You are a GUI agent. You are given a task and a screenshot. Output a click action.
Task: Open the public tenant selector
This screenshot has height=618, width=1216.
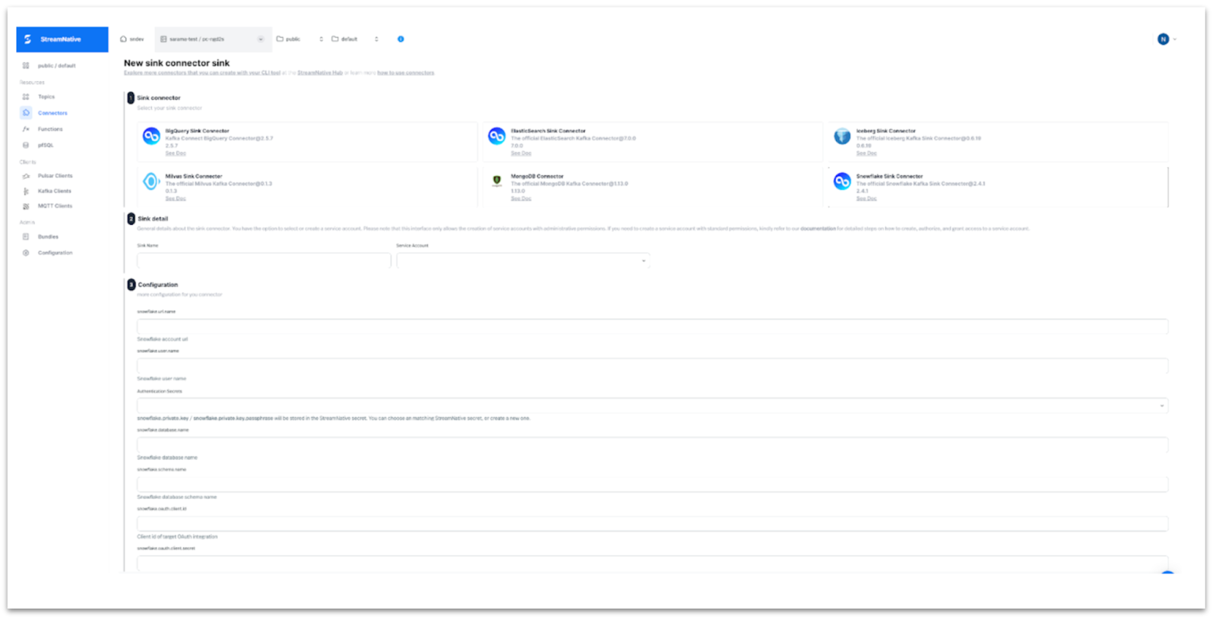pos(299,39)
